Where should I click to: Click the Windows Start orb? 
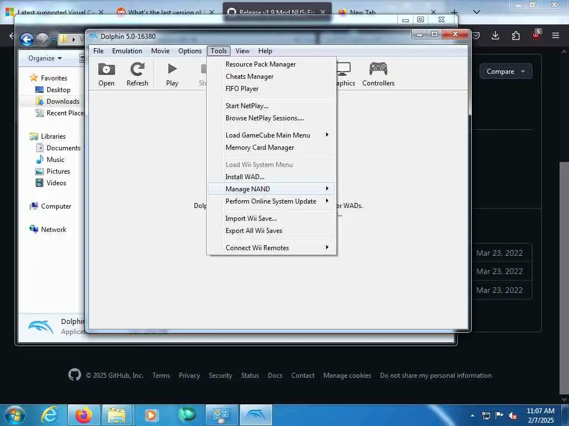point(15,415)
